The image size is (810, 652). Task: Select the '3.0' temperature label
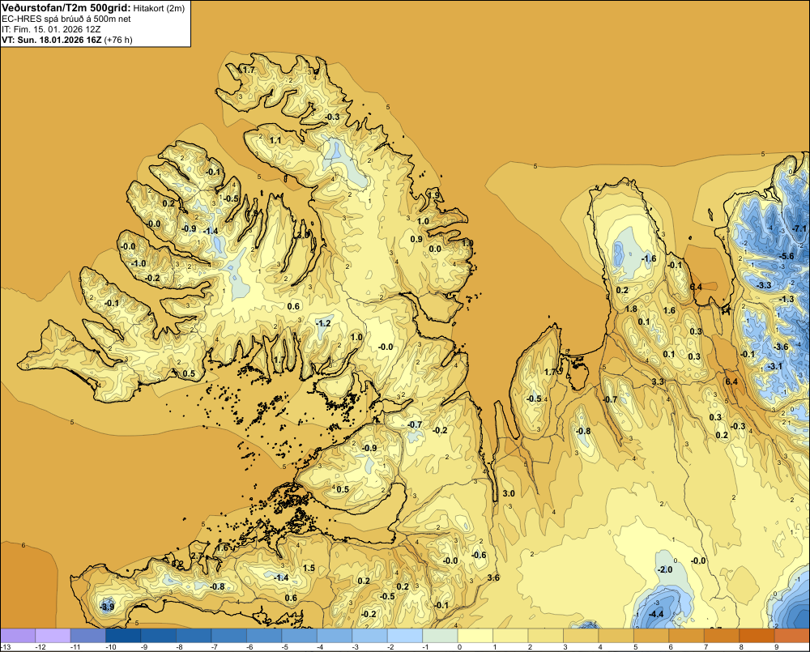point(509,493)
